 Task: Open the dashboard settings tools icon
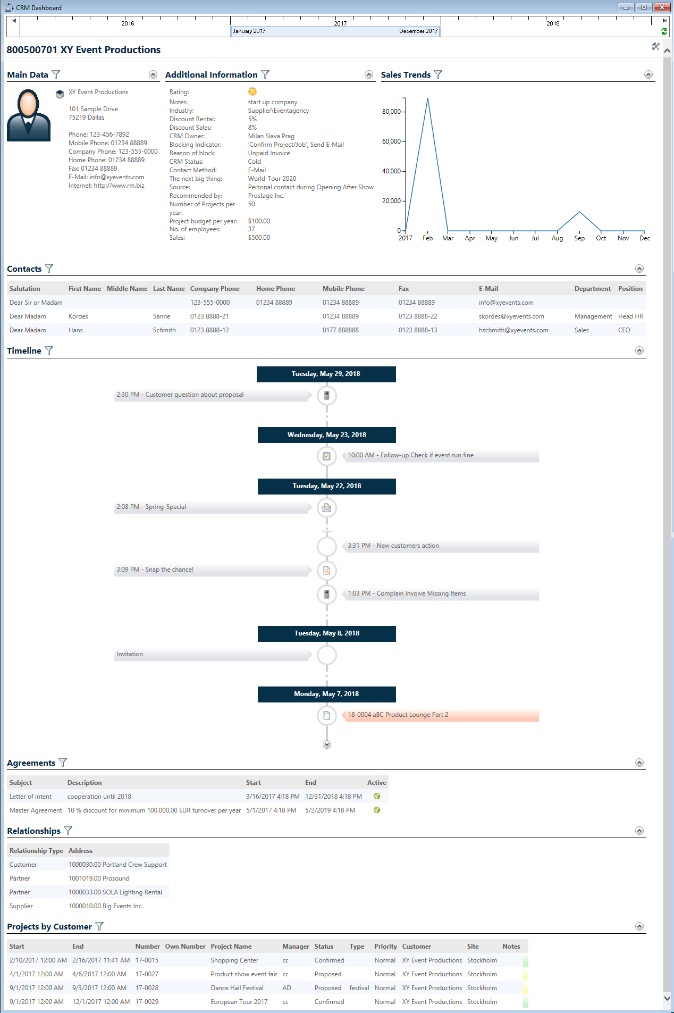[655, 47]
